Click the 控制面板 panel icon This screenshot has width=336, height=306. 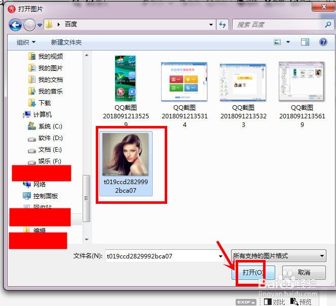(27, 196)
